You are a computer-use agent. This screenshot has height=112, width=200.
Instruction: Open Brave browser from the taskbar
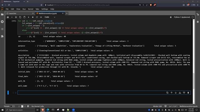pos(43,110)
